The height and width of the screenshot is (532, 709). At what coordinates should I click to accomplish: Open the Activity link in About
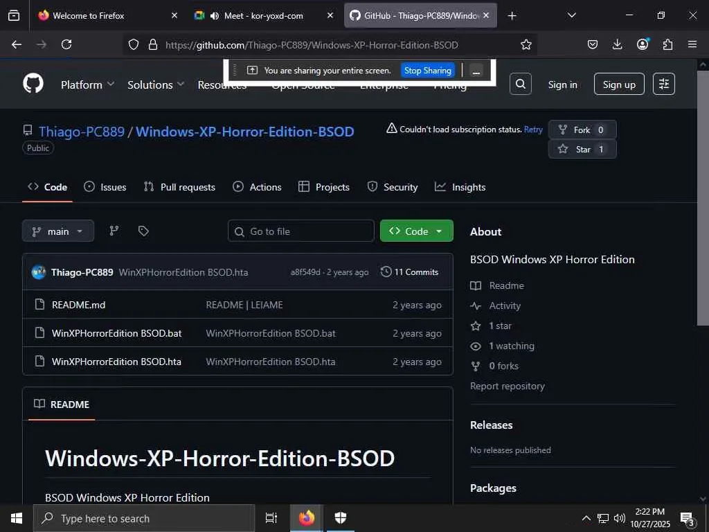(x=505, y=305)
